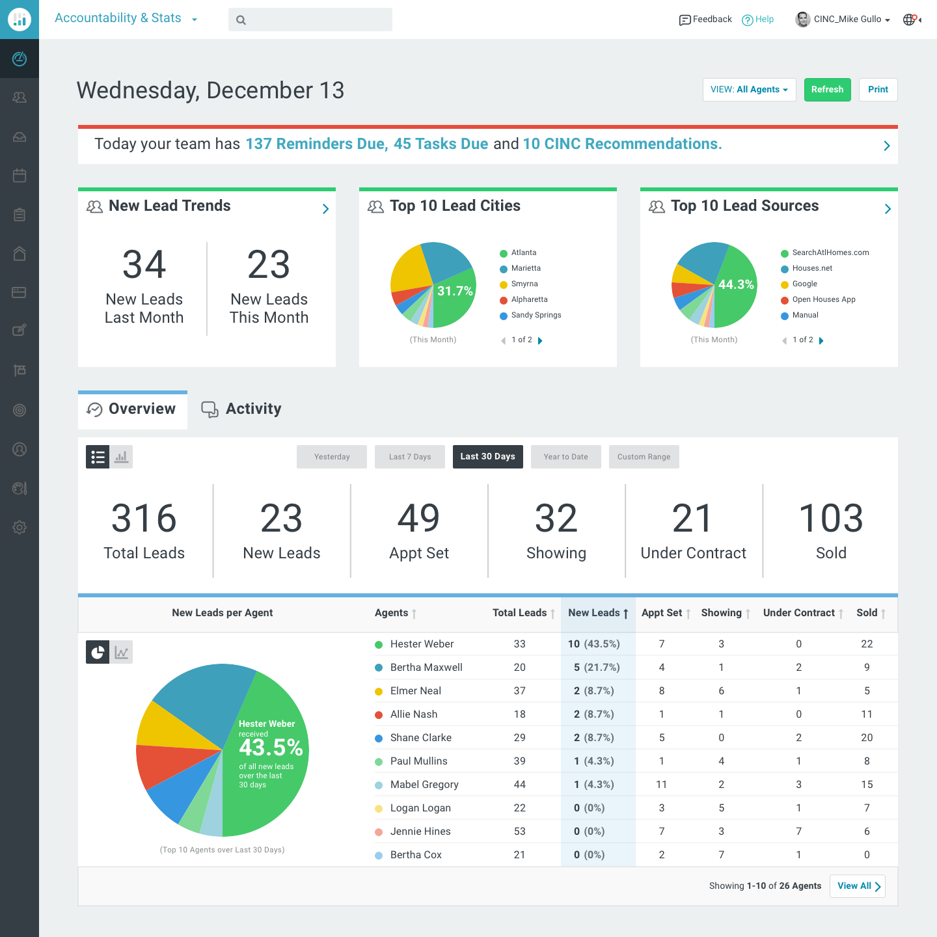Open the palette sidebar icon
Screen dimensions: 937x937
[20, 488]
